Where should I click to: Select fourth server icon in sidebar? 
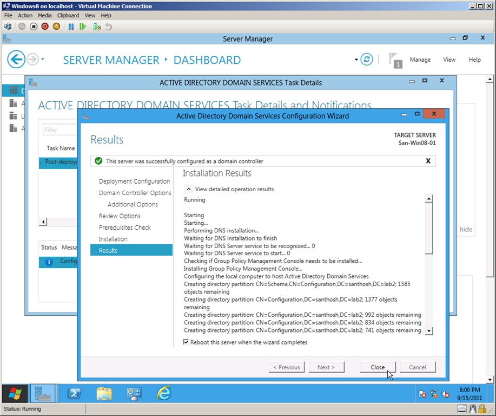tap(13, 128)
